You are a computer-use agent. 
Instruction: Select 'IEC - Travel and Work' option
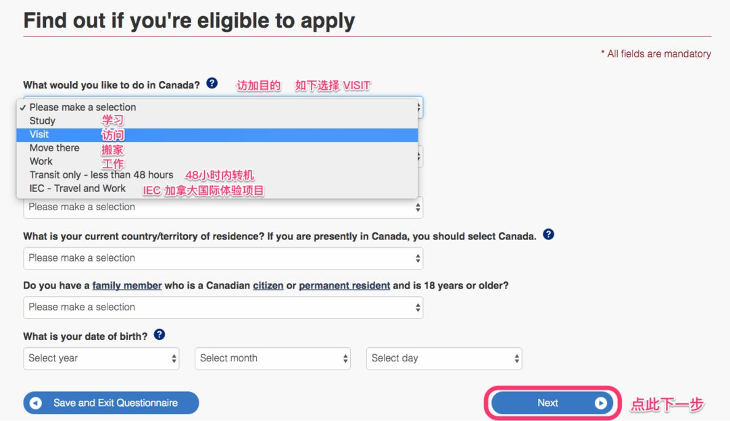coord(78,189)
